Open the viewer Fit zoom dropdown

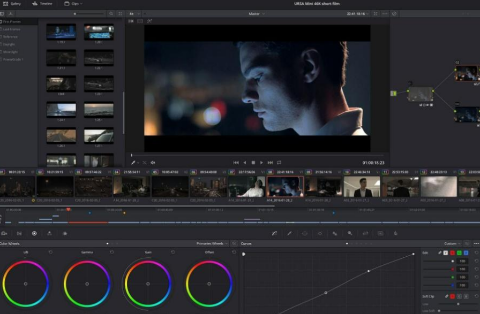(x=133, y=13)
